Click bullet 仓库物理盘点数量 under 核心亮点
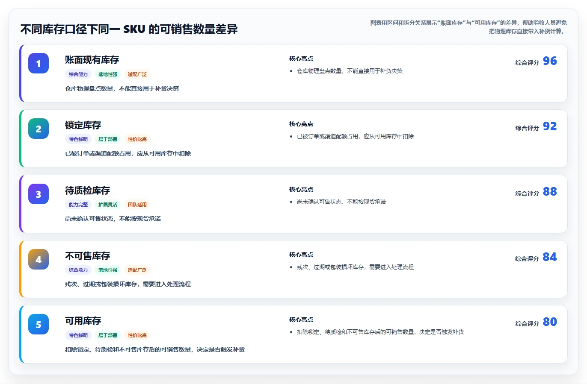587x384 pixels. pos(350,71)
